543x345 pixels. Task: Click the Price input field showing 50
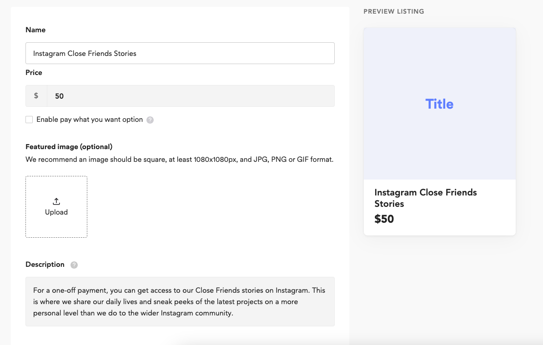pos(191,96)
